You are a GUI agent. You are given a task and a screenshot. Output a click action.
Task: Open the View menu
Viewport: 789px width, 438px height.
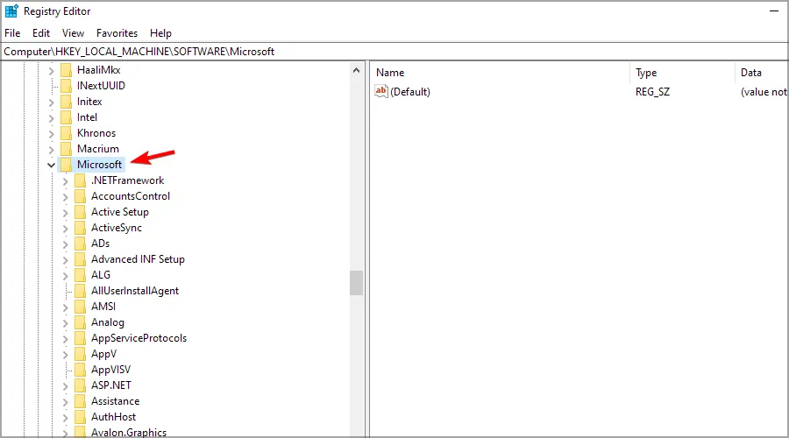[x=73, y=33]
